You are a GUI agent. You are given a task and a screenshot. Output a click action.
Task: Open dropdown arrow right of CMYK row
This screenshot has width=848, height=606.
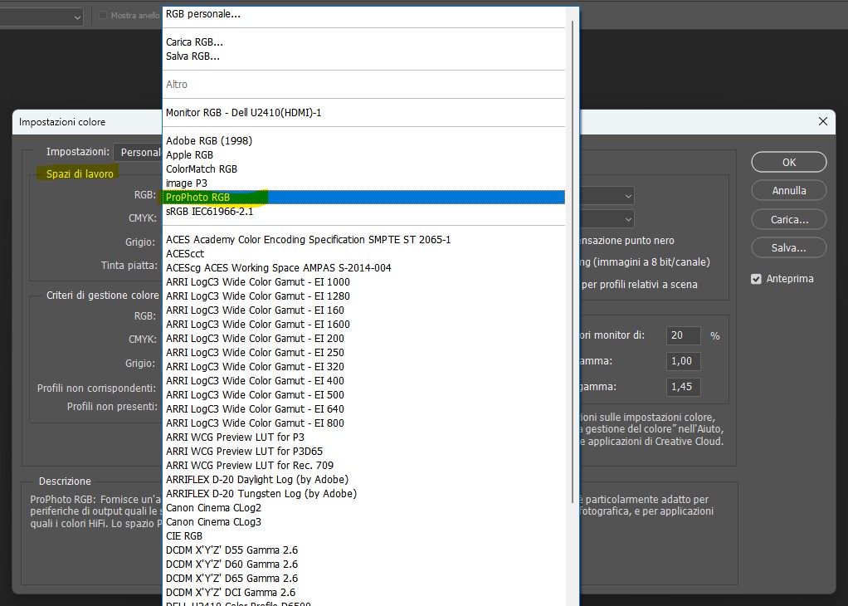pos(628,219)
